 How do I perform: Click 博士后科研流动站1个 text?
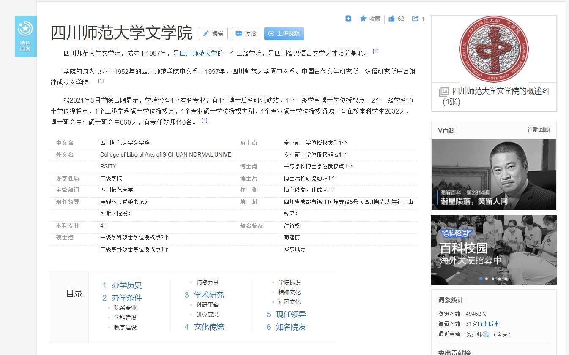point(310,178)
